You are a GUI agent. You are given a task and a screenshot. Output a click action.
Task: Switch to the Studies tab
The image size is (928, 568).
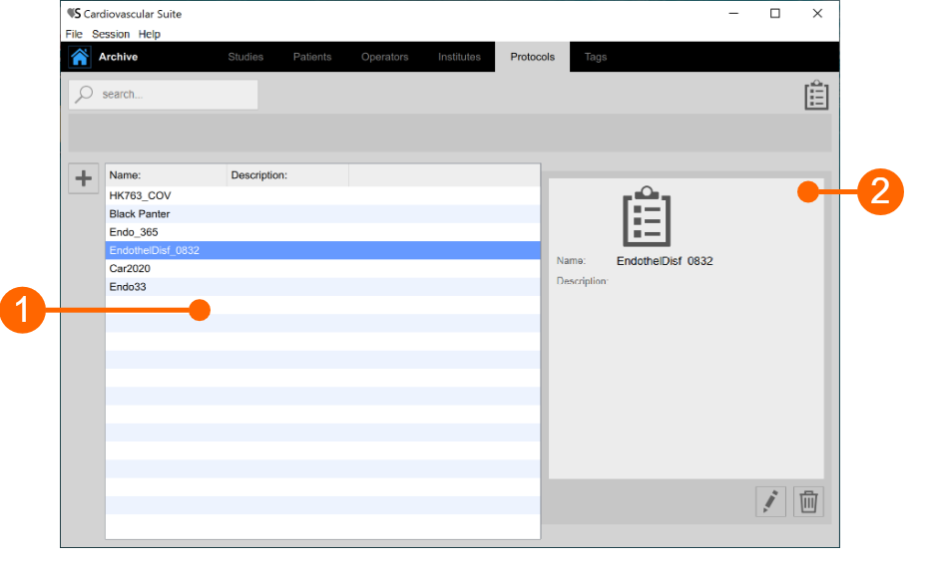[245, 57]
